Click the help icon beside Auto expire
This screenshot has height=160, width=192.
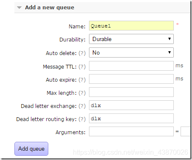82,80
